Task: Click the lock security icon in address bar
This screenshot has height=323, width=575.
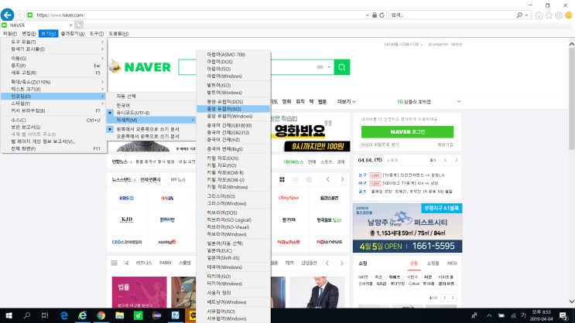Action: click(x=375, y=15)
